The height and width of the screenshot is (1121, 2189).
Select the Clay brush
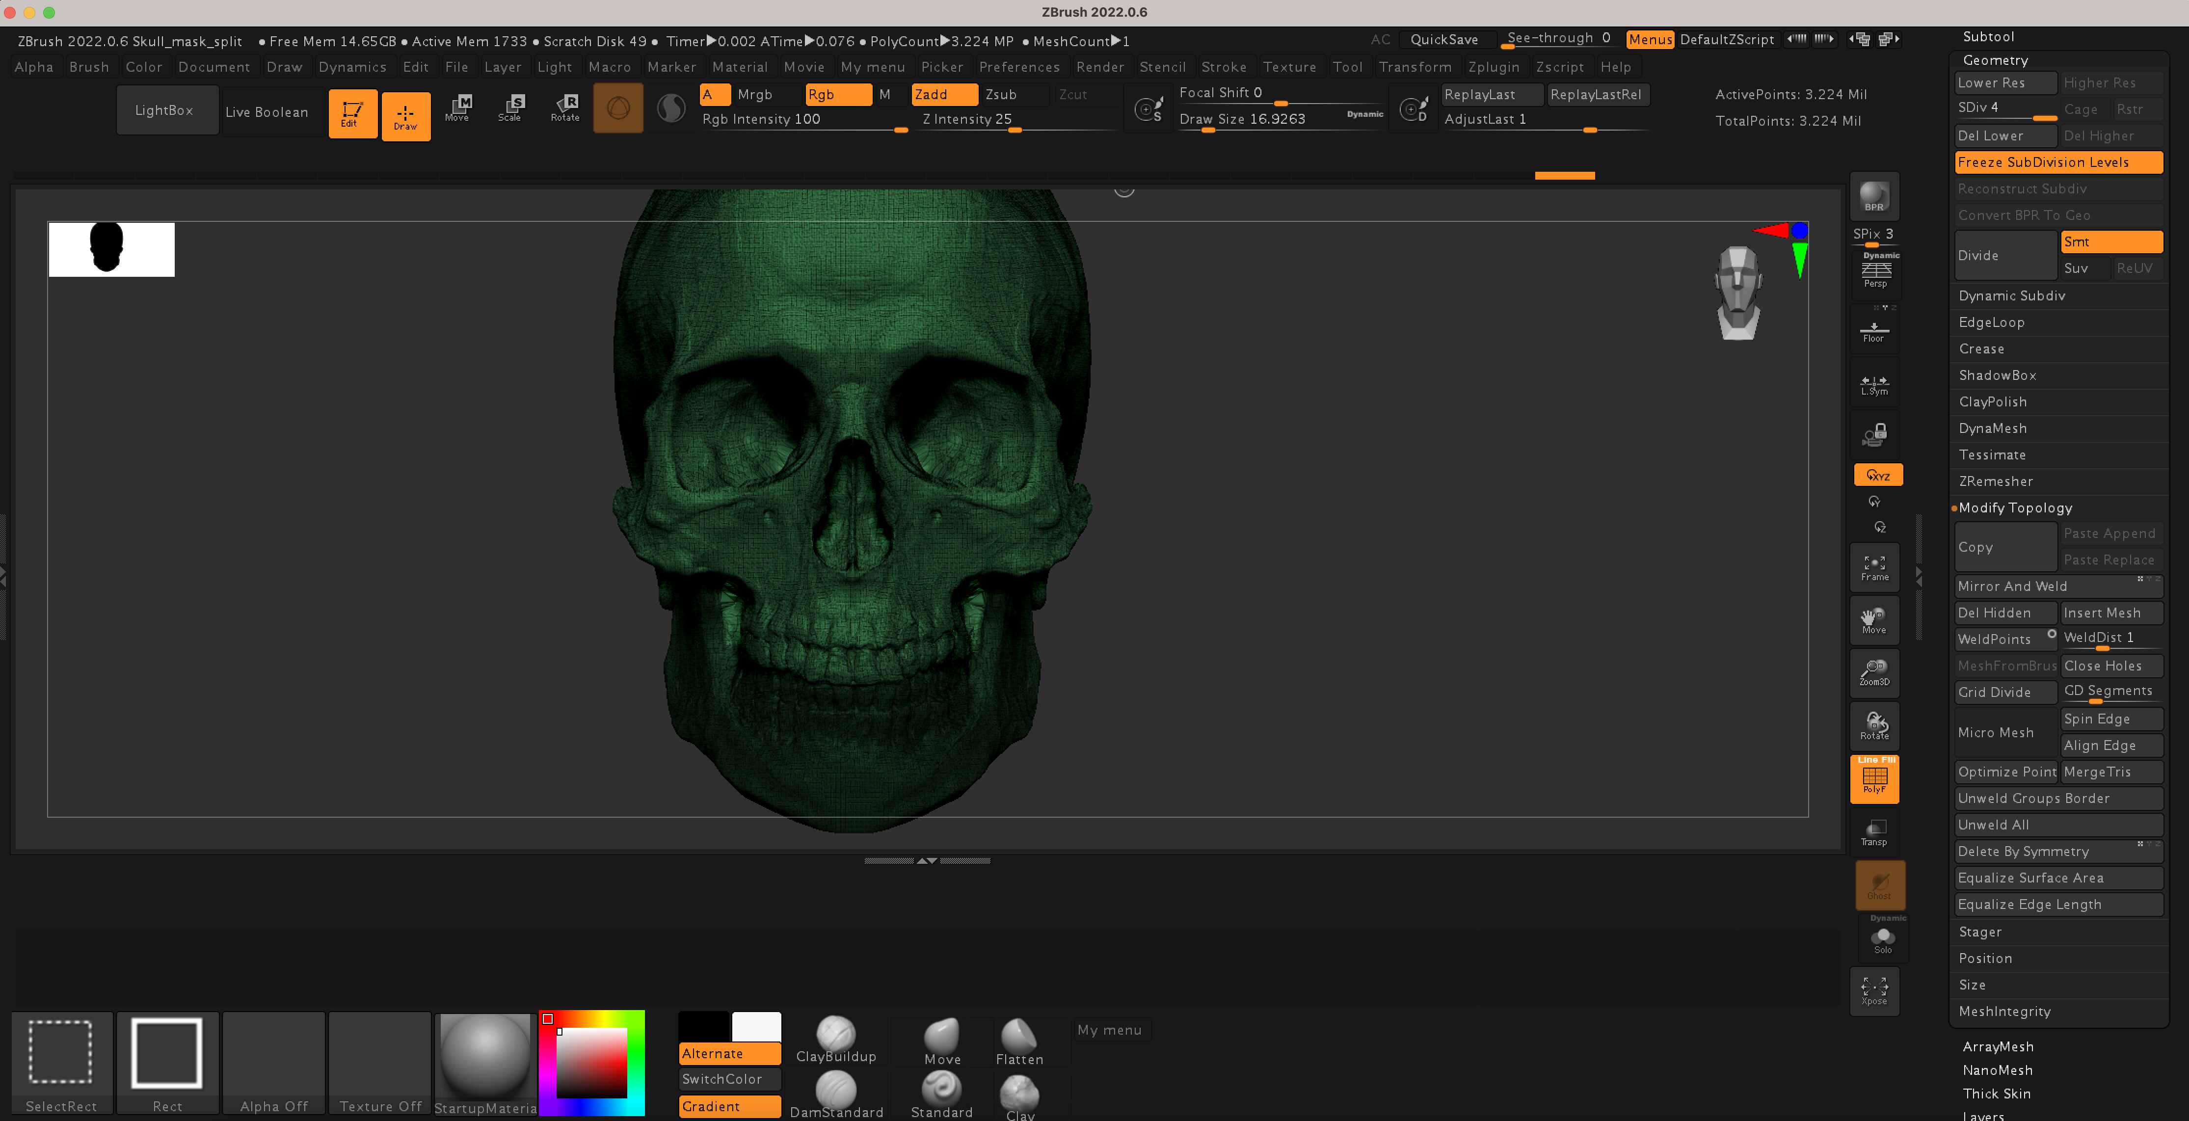[x=1020, y=1097]
